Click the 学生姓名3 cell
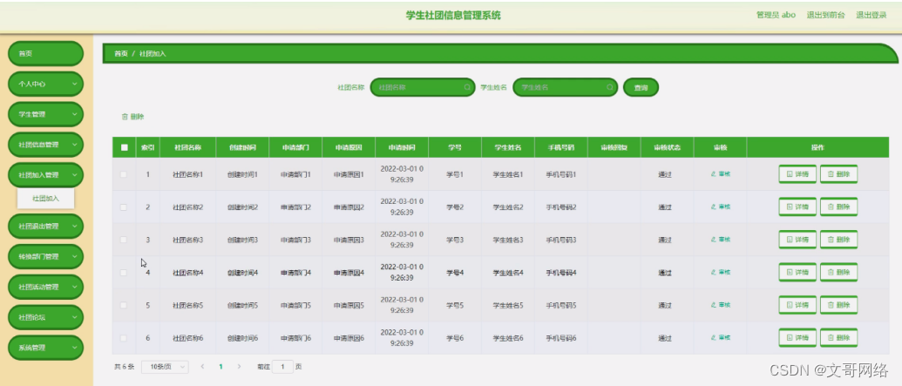 point(508,240)
